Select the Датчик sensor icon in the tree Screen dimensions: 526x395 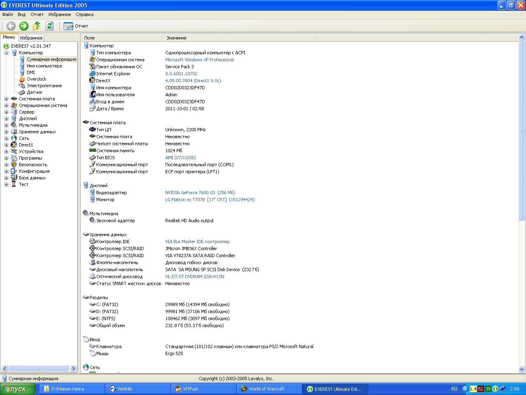22,92
